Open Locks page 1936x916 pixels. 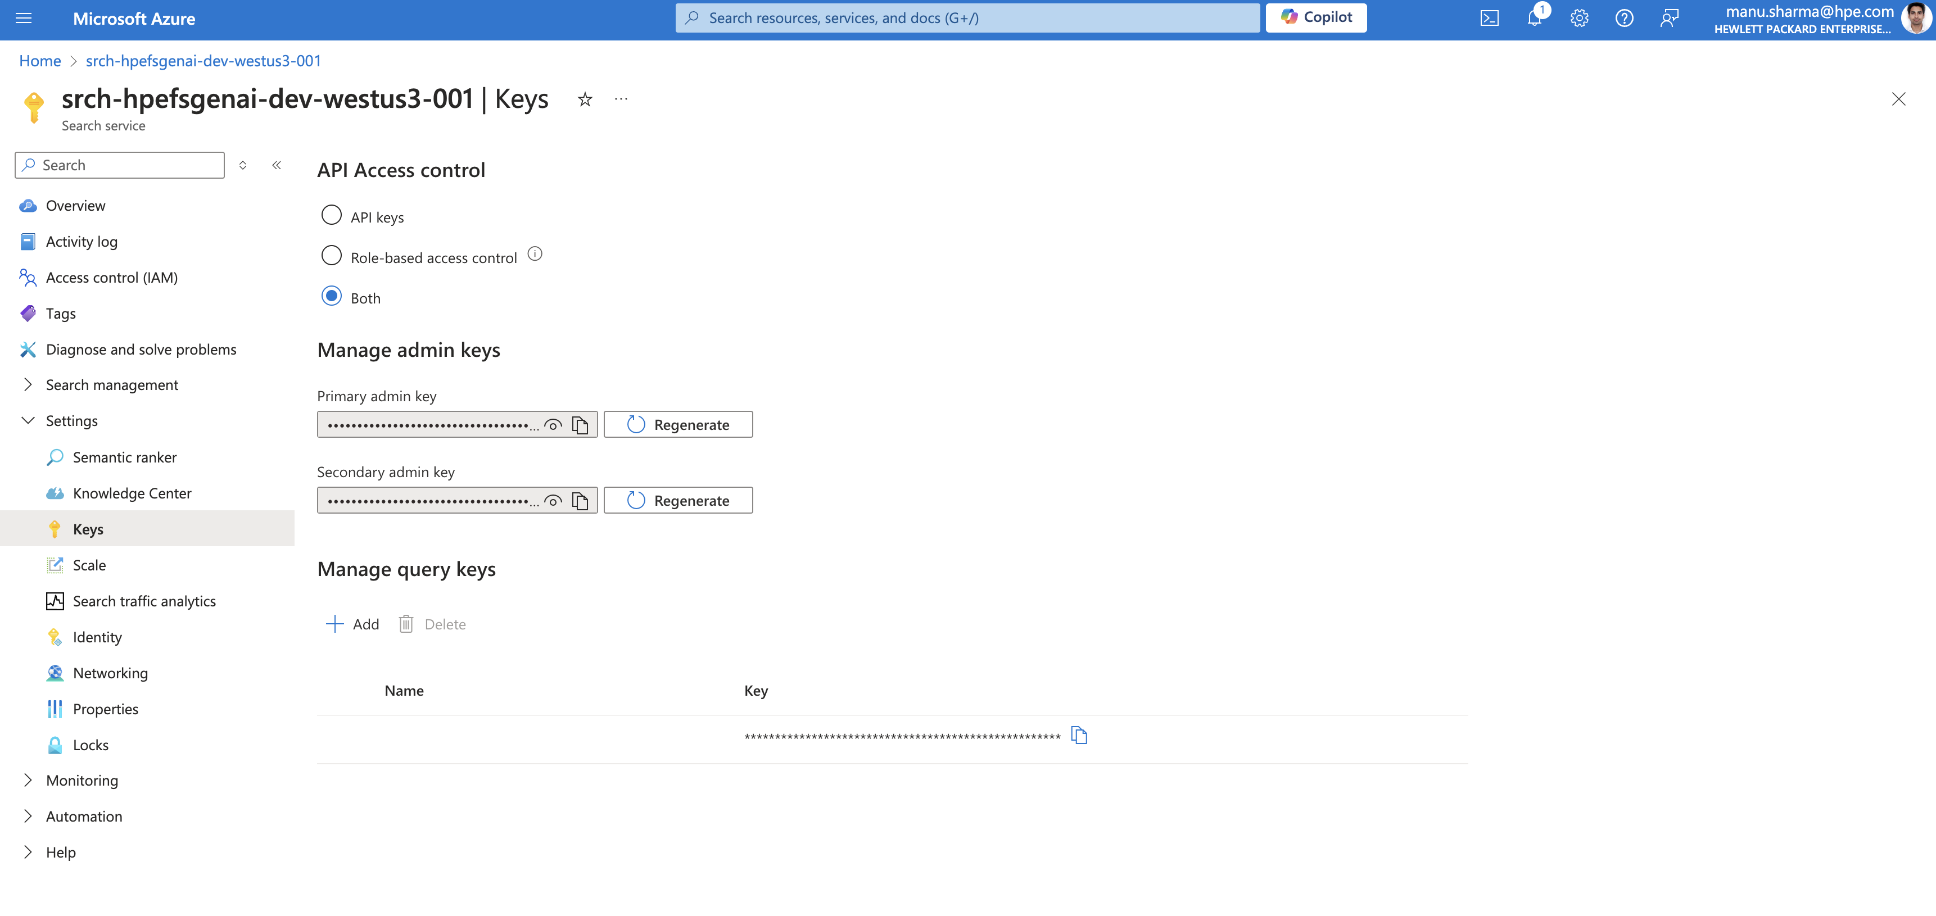pyautogui.click(x=90, y=745)
